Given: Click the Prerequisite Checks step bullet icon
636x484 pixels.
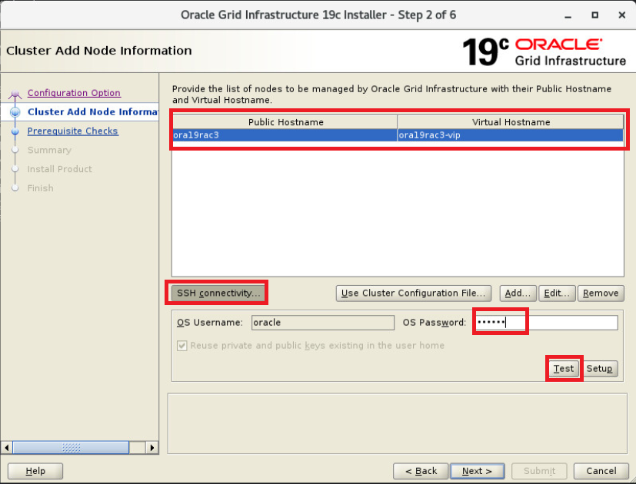Looking at the screenshot, I should [15, 131].
